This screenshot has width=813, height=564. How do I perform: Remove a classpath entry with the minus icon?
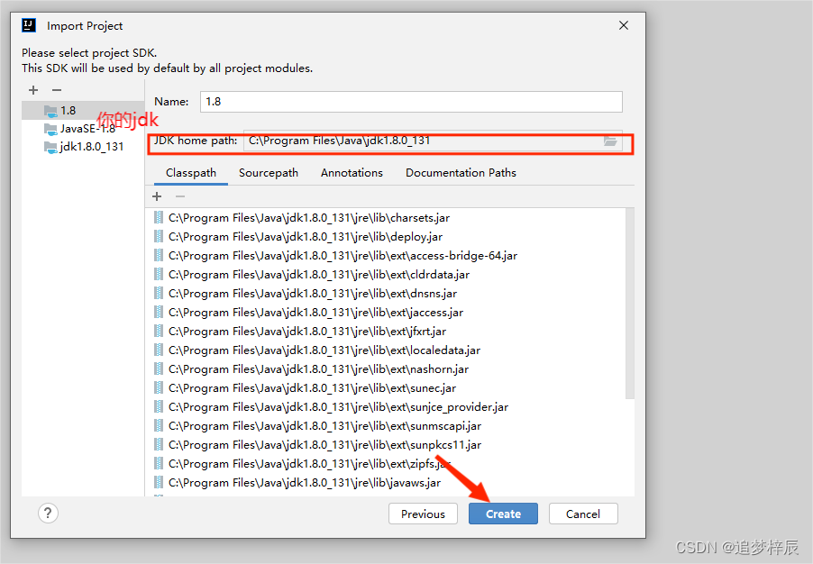pyautogui.click(x=180, y=196)
